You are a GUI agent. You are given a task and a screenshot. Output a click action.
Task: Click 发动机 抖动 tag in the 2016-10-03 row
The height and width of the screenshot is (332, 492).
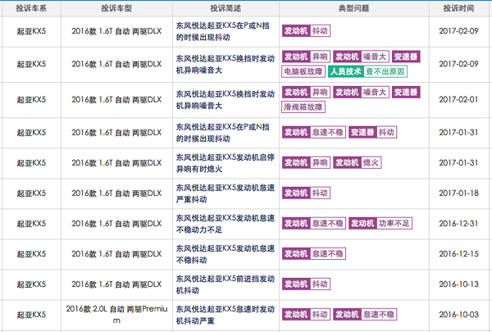click(x=306, y=315)
